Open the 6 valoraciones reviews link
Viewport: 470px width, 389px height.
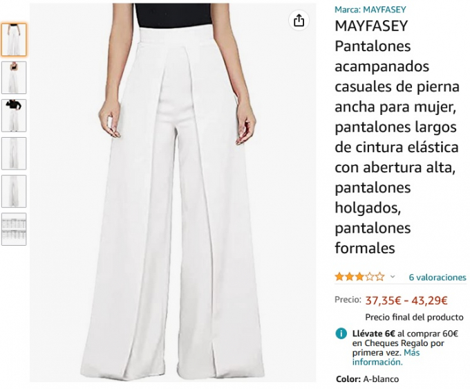pyautogui.click(x=438, y=277)
